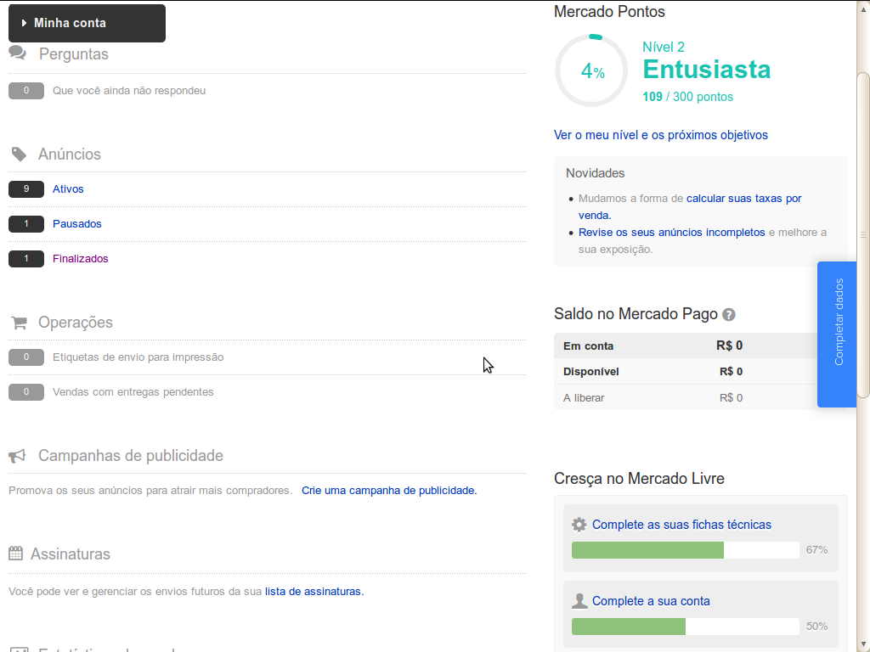Click the Campanhas de publicidade heading

(x=130, y=456)
